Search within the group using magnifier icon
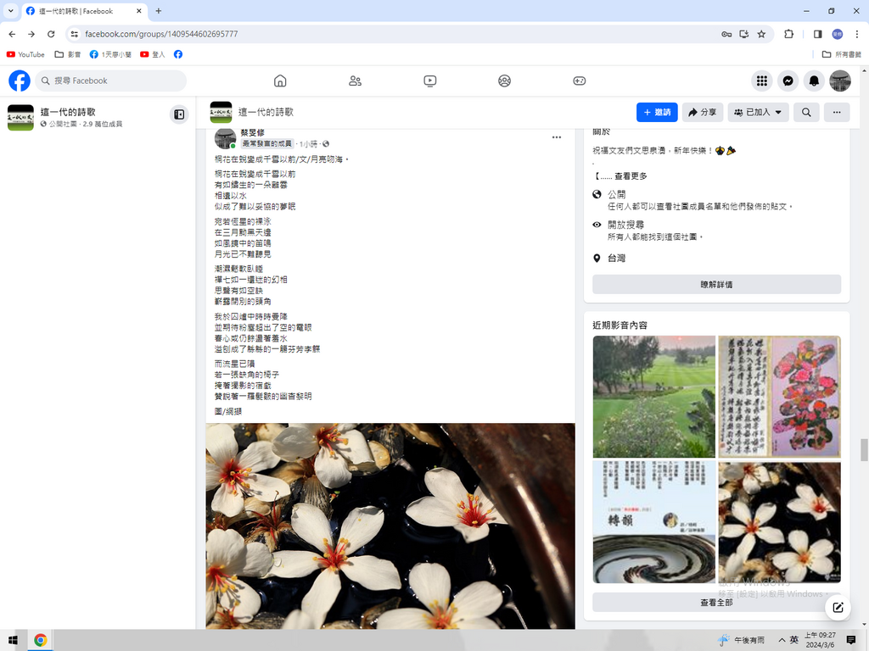Screen dimensions: 869x651 (x=806, y=112)
